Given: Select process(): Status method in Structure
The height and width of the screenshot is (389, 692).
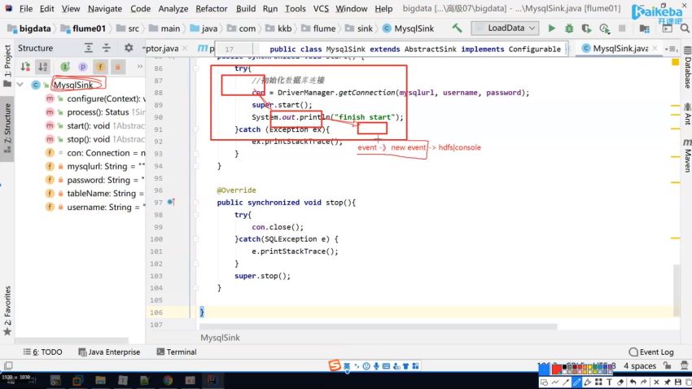Looking at the screenshot, I should click(95, 112).
